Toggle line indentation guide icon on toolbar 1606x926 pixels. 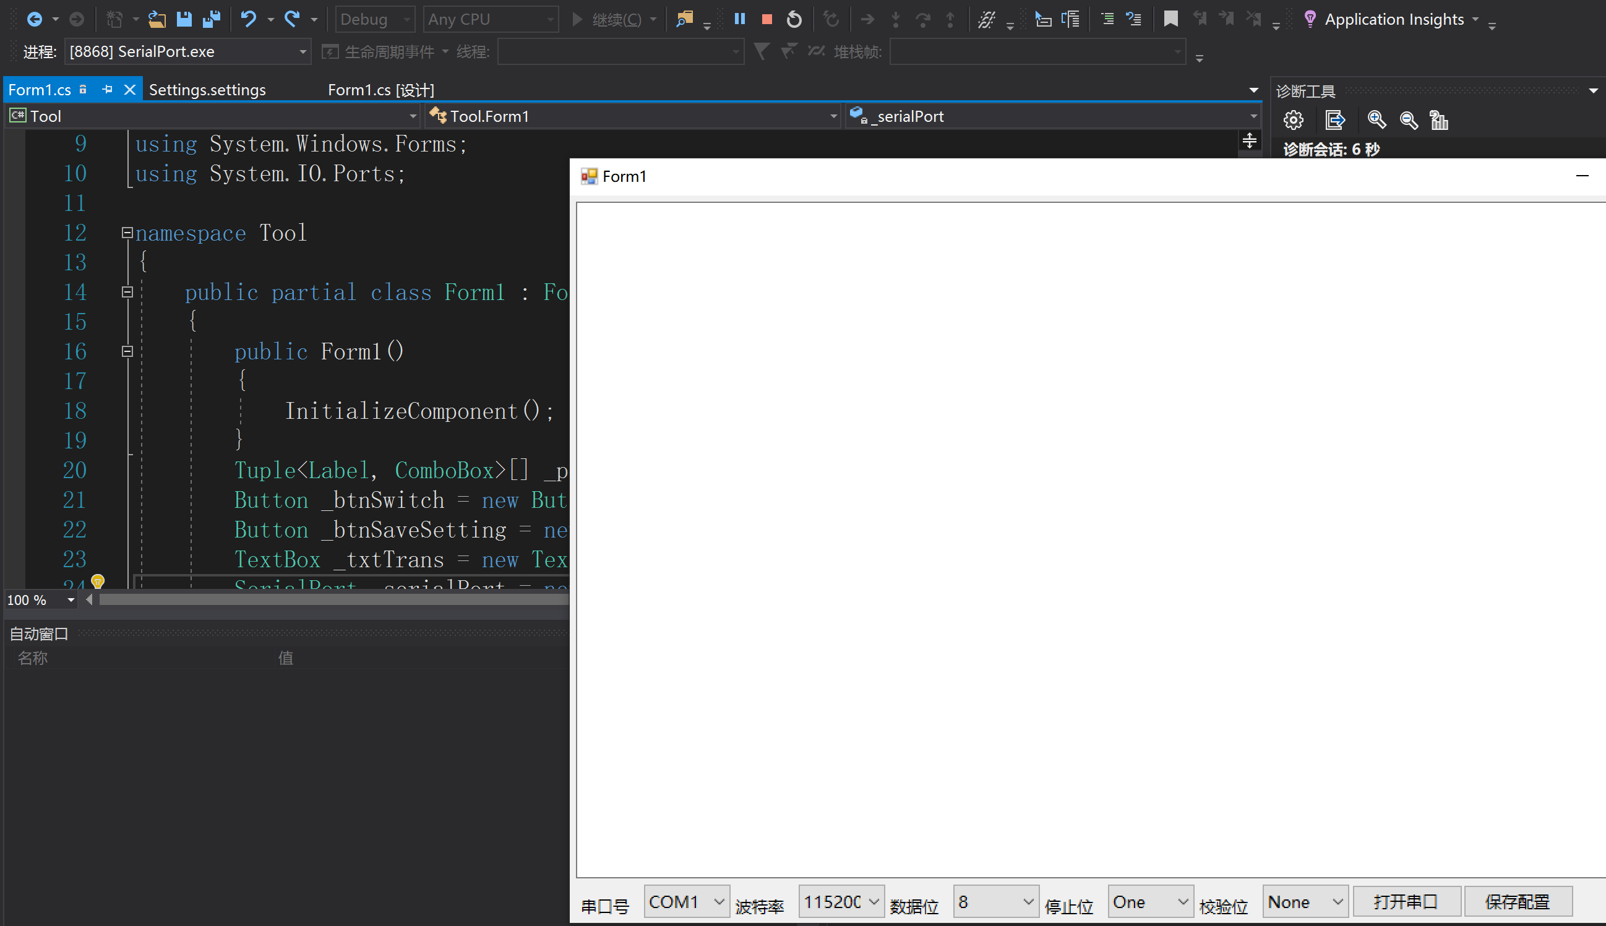pos(1108,19)
